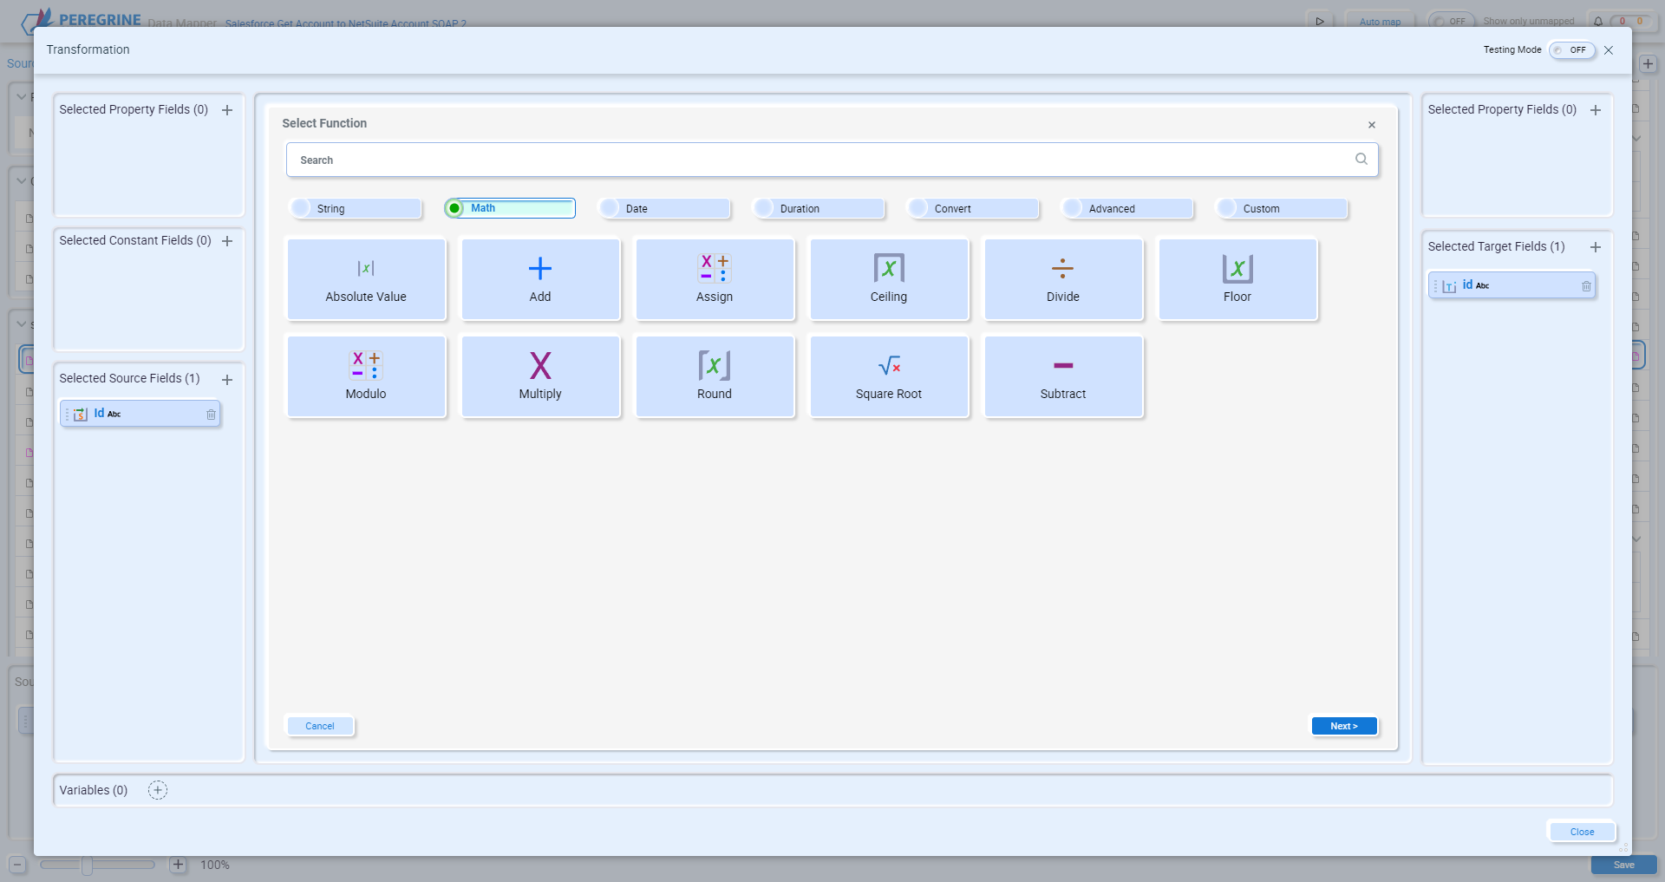This screenshot has width=1665, height=882.
Task: Choose the Add function tile
Action: (x=540, y=279)
